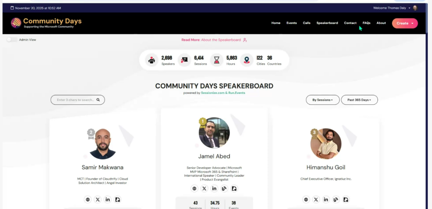Open Jamel Abed's name link
The image size is (432, 209).
click(x=214, y=156)
